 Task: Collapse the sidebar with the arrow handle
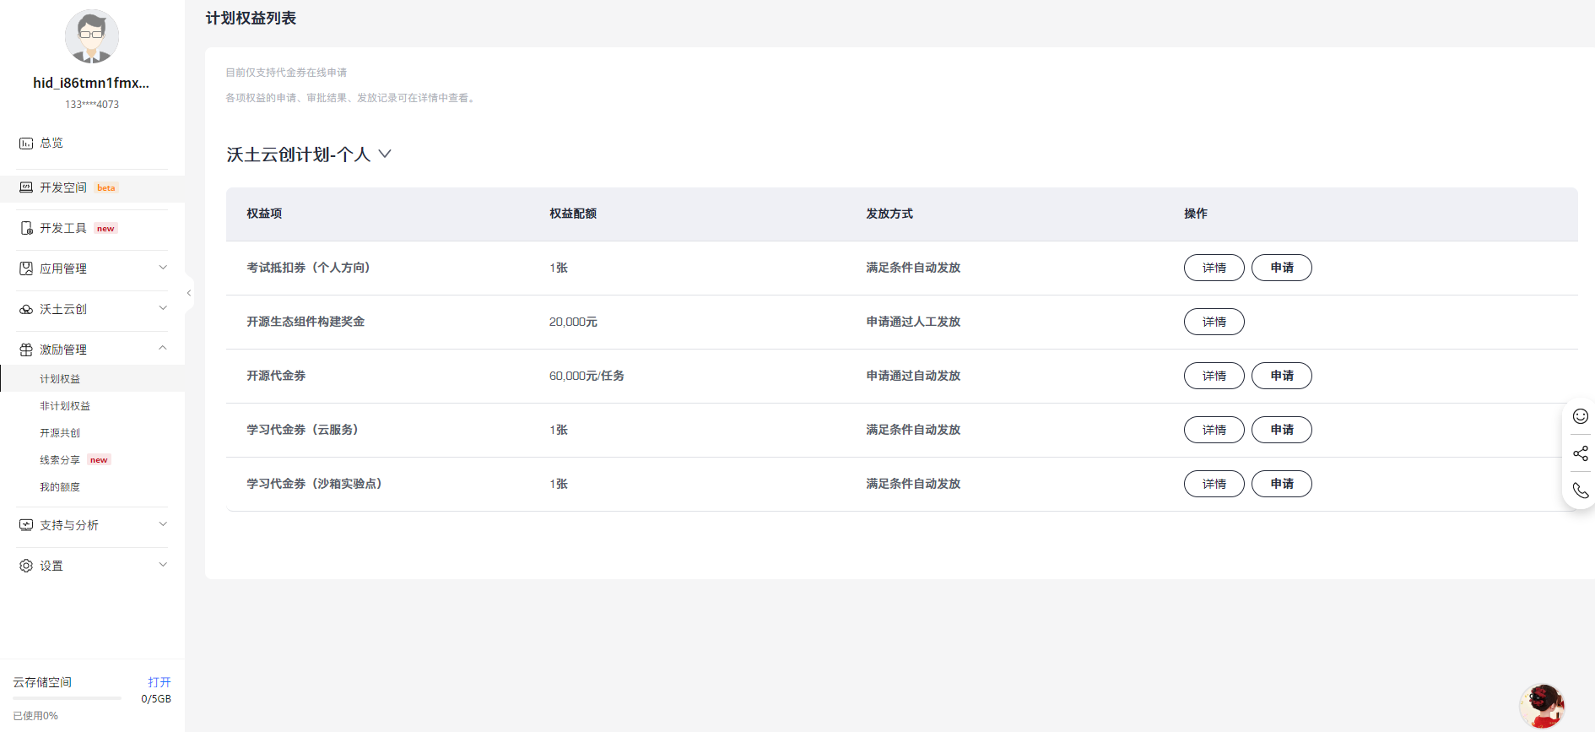point(189,293)
